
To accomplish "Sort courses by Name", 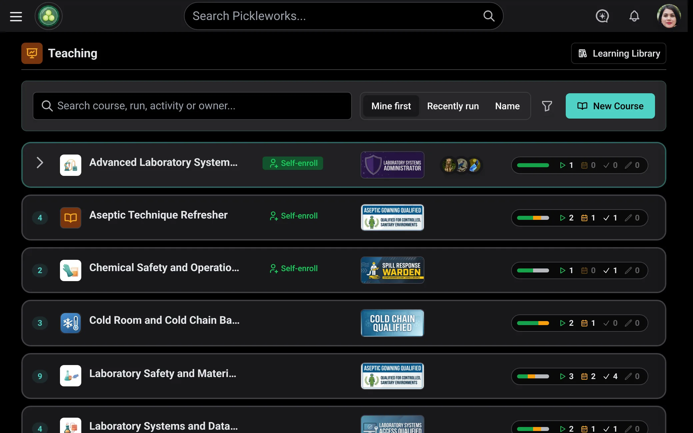I will (x=507, y=106).
